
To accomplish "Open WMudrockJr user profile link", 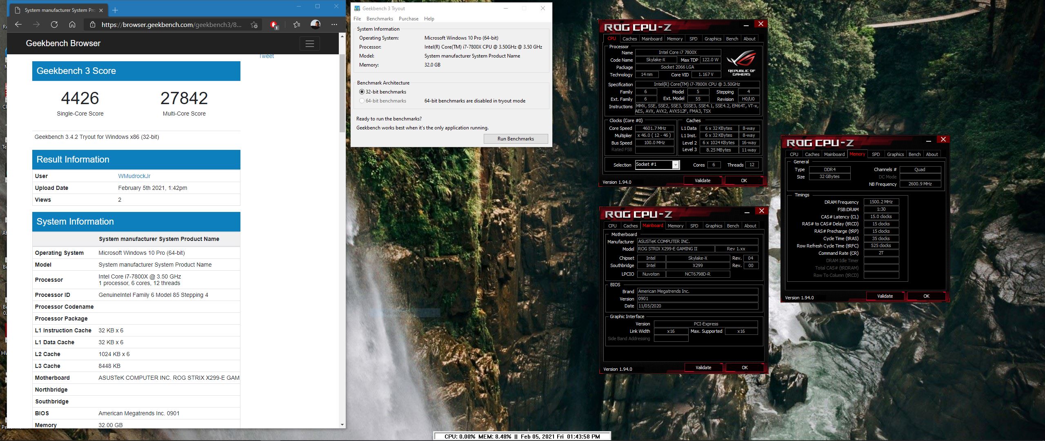I will pos(134,176).
